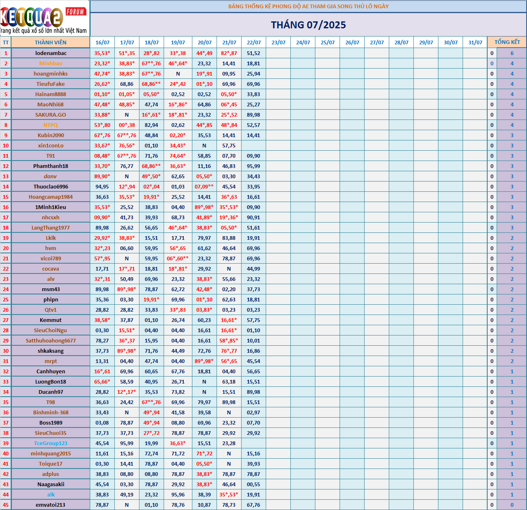The width and height of the screenshot is (527, 510).
Task: Click member name Boss1989
Action: tap(51, 423)
